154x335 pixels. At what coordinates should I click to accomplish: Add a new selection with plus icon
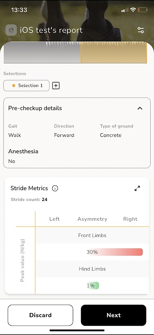coord(56,86)
